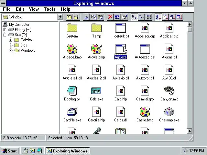Open the folder location dropdown arrow

pyautogui.click(x=60, y=17)
